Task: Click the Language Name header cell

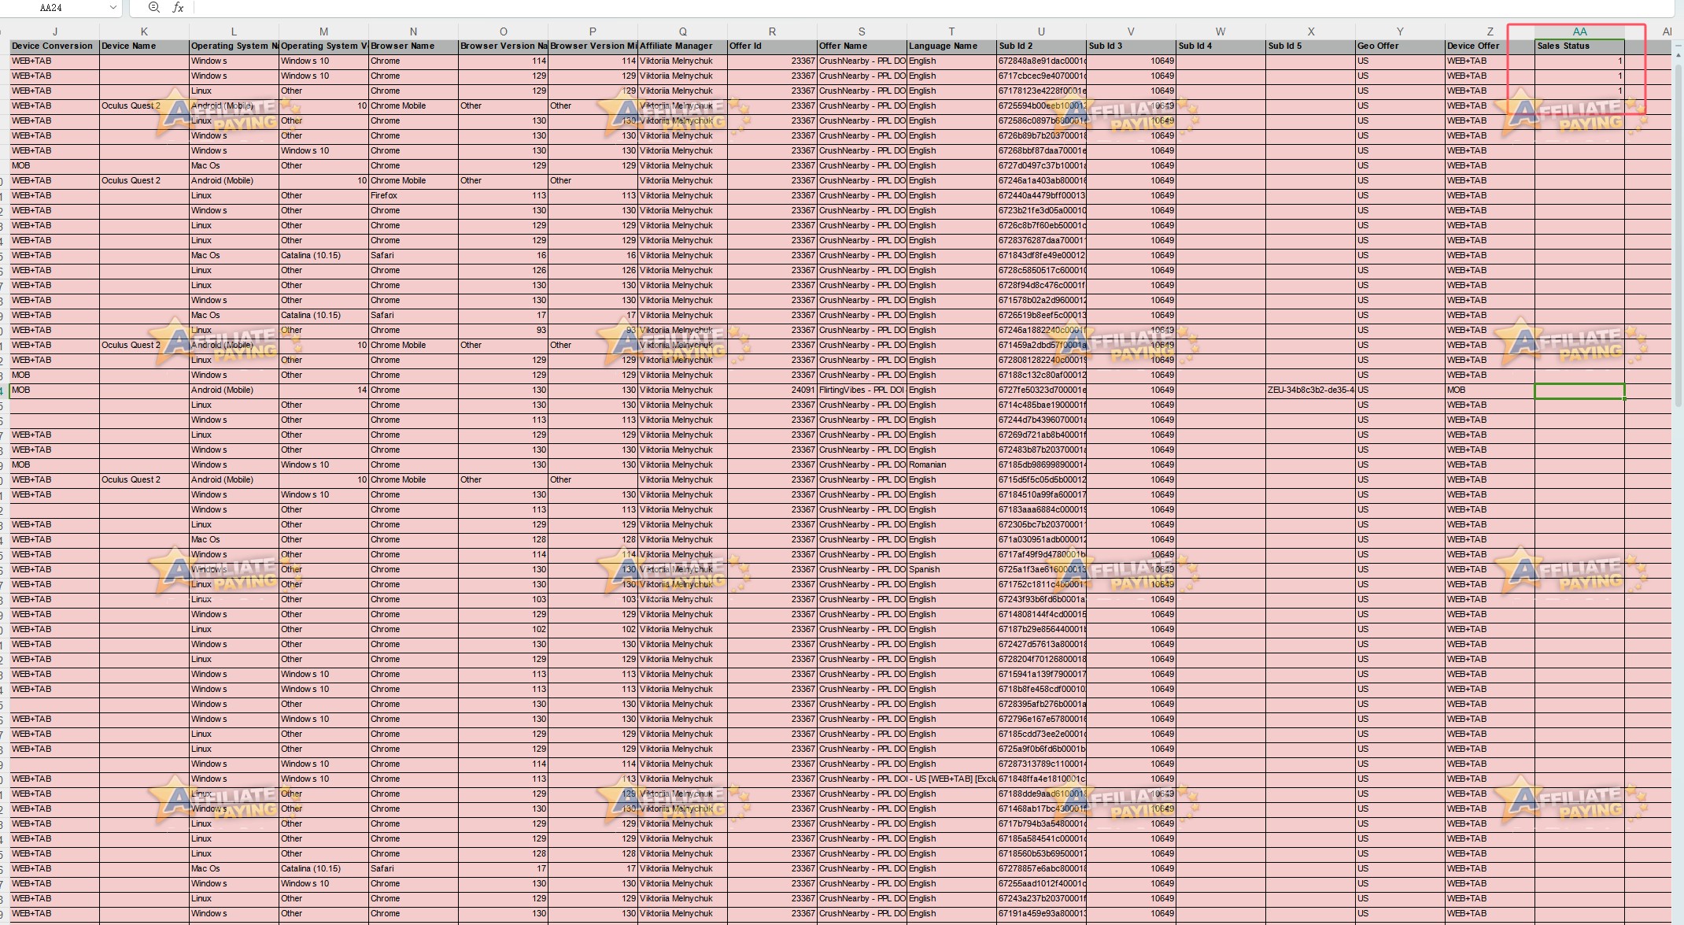Action: tap(951, 46)
